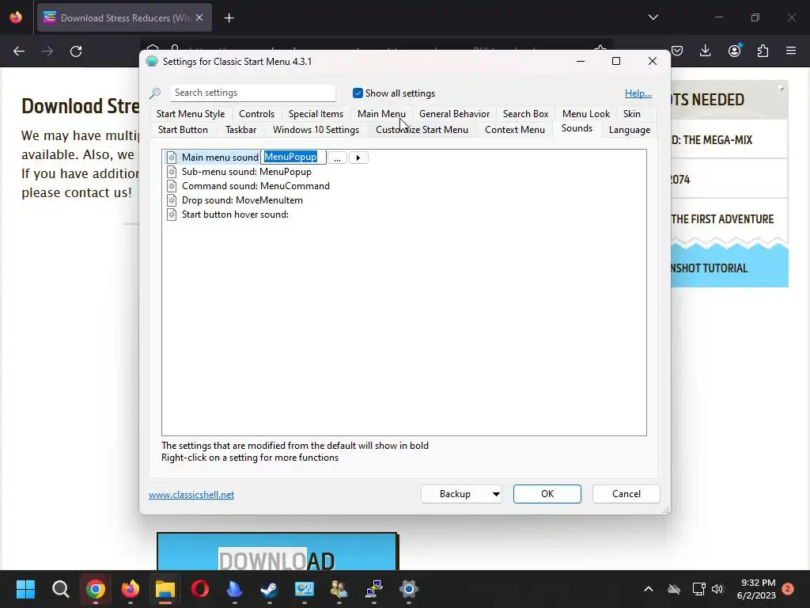Open File Explorer from taskbar
Viewport: 810px width, 608px height.
coord(165,589)
